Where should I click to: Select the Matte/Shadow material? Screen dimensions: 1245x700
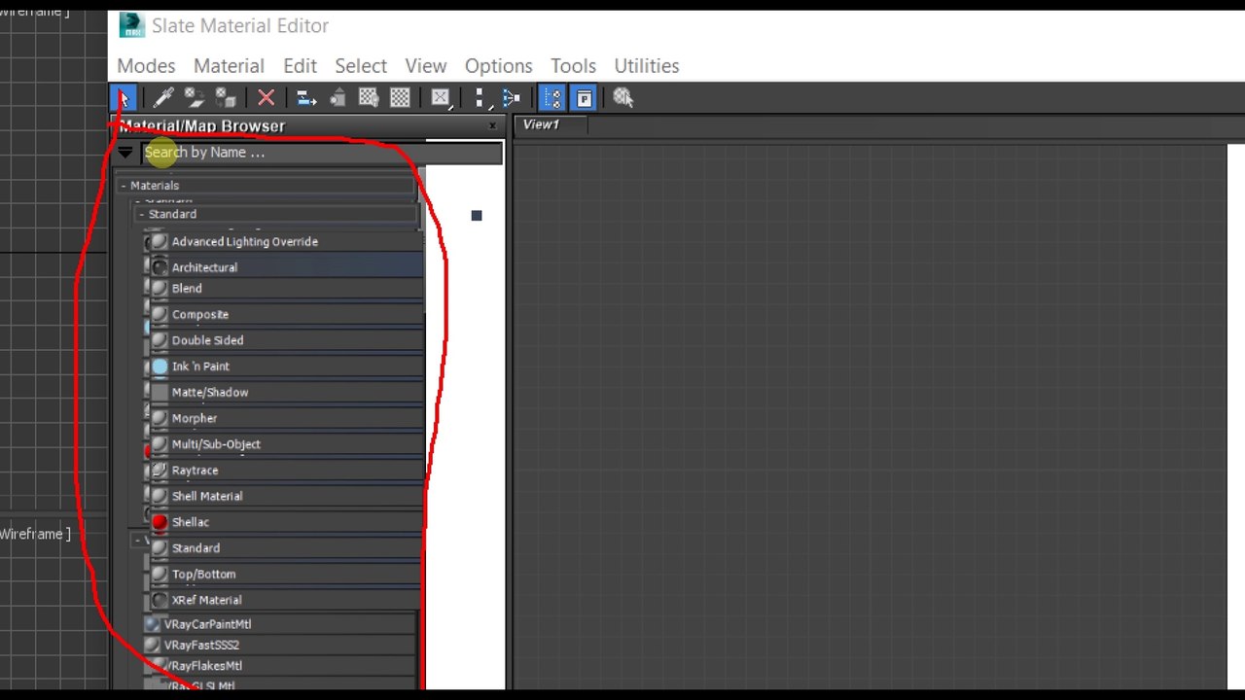coord(284,393)
